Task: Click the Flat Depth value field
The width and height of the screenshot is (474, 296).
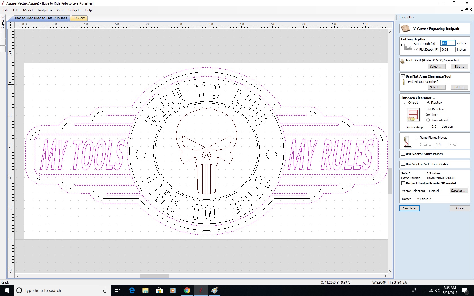Action: [x=448, y=50]
